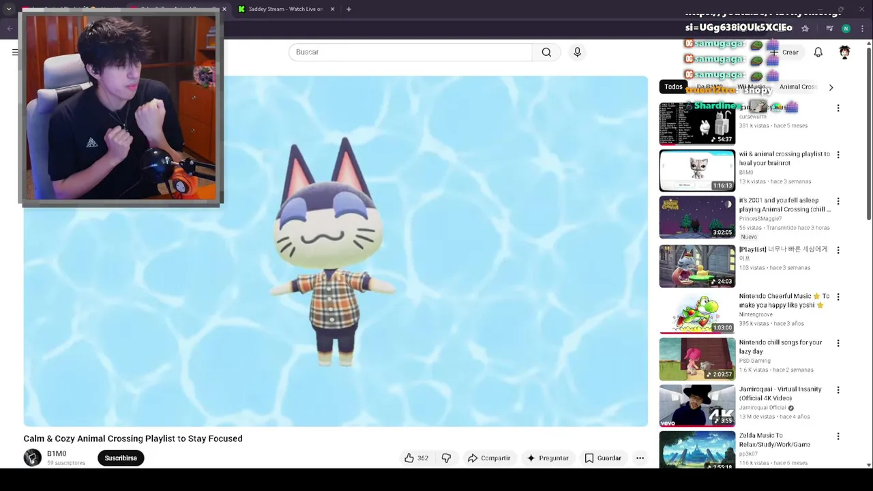Dislike the video with the thumbs down
This screenshot has height=491, width=873.
pyautogui.click(x=446, y=458)
